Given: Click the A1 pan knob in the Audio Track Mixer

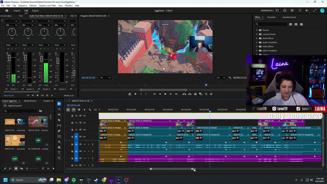Looking at the screenshot, I should 12,32.
